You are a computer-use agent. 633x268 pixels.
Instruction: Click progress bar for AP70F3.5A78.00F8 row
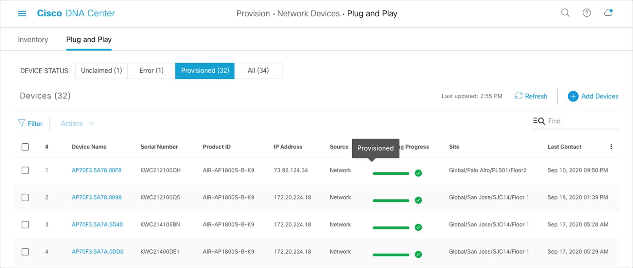click(391, 173)
